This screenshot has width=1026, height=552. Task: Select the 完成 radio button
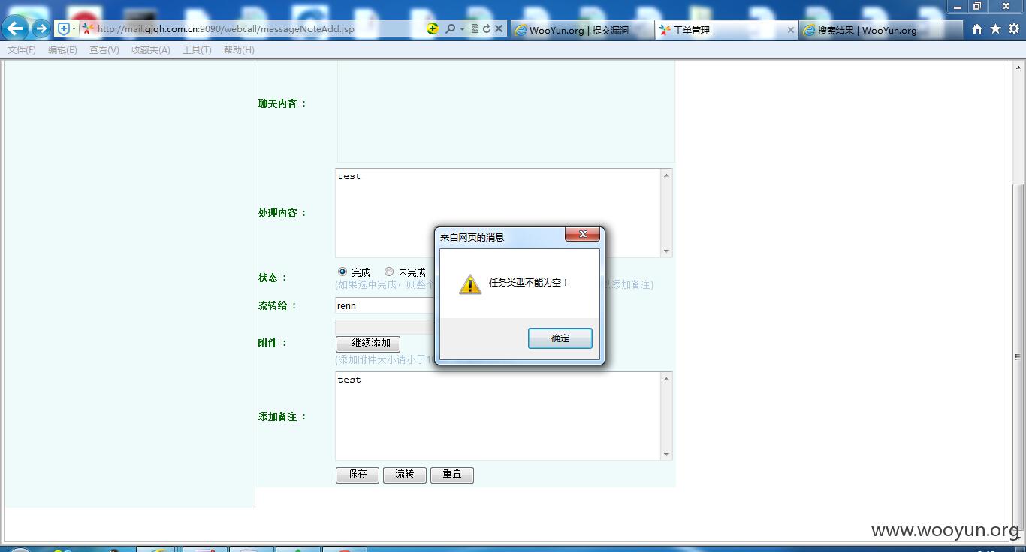(x=343, y=271)
